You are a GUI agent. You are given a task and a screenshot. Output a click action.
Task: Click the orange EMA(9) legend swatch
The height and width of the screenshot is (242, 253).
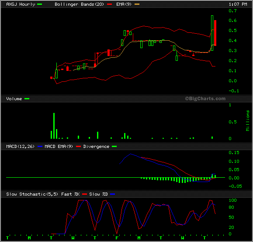tap(137, 4)
